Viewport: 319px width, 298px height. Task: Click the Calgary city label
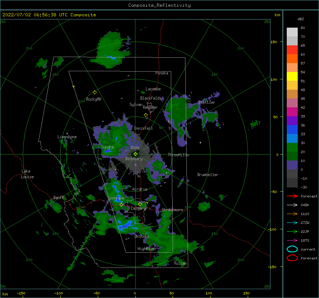pos(138,208)
